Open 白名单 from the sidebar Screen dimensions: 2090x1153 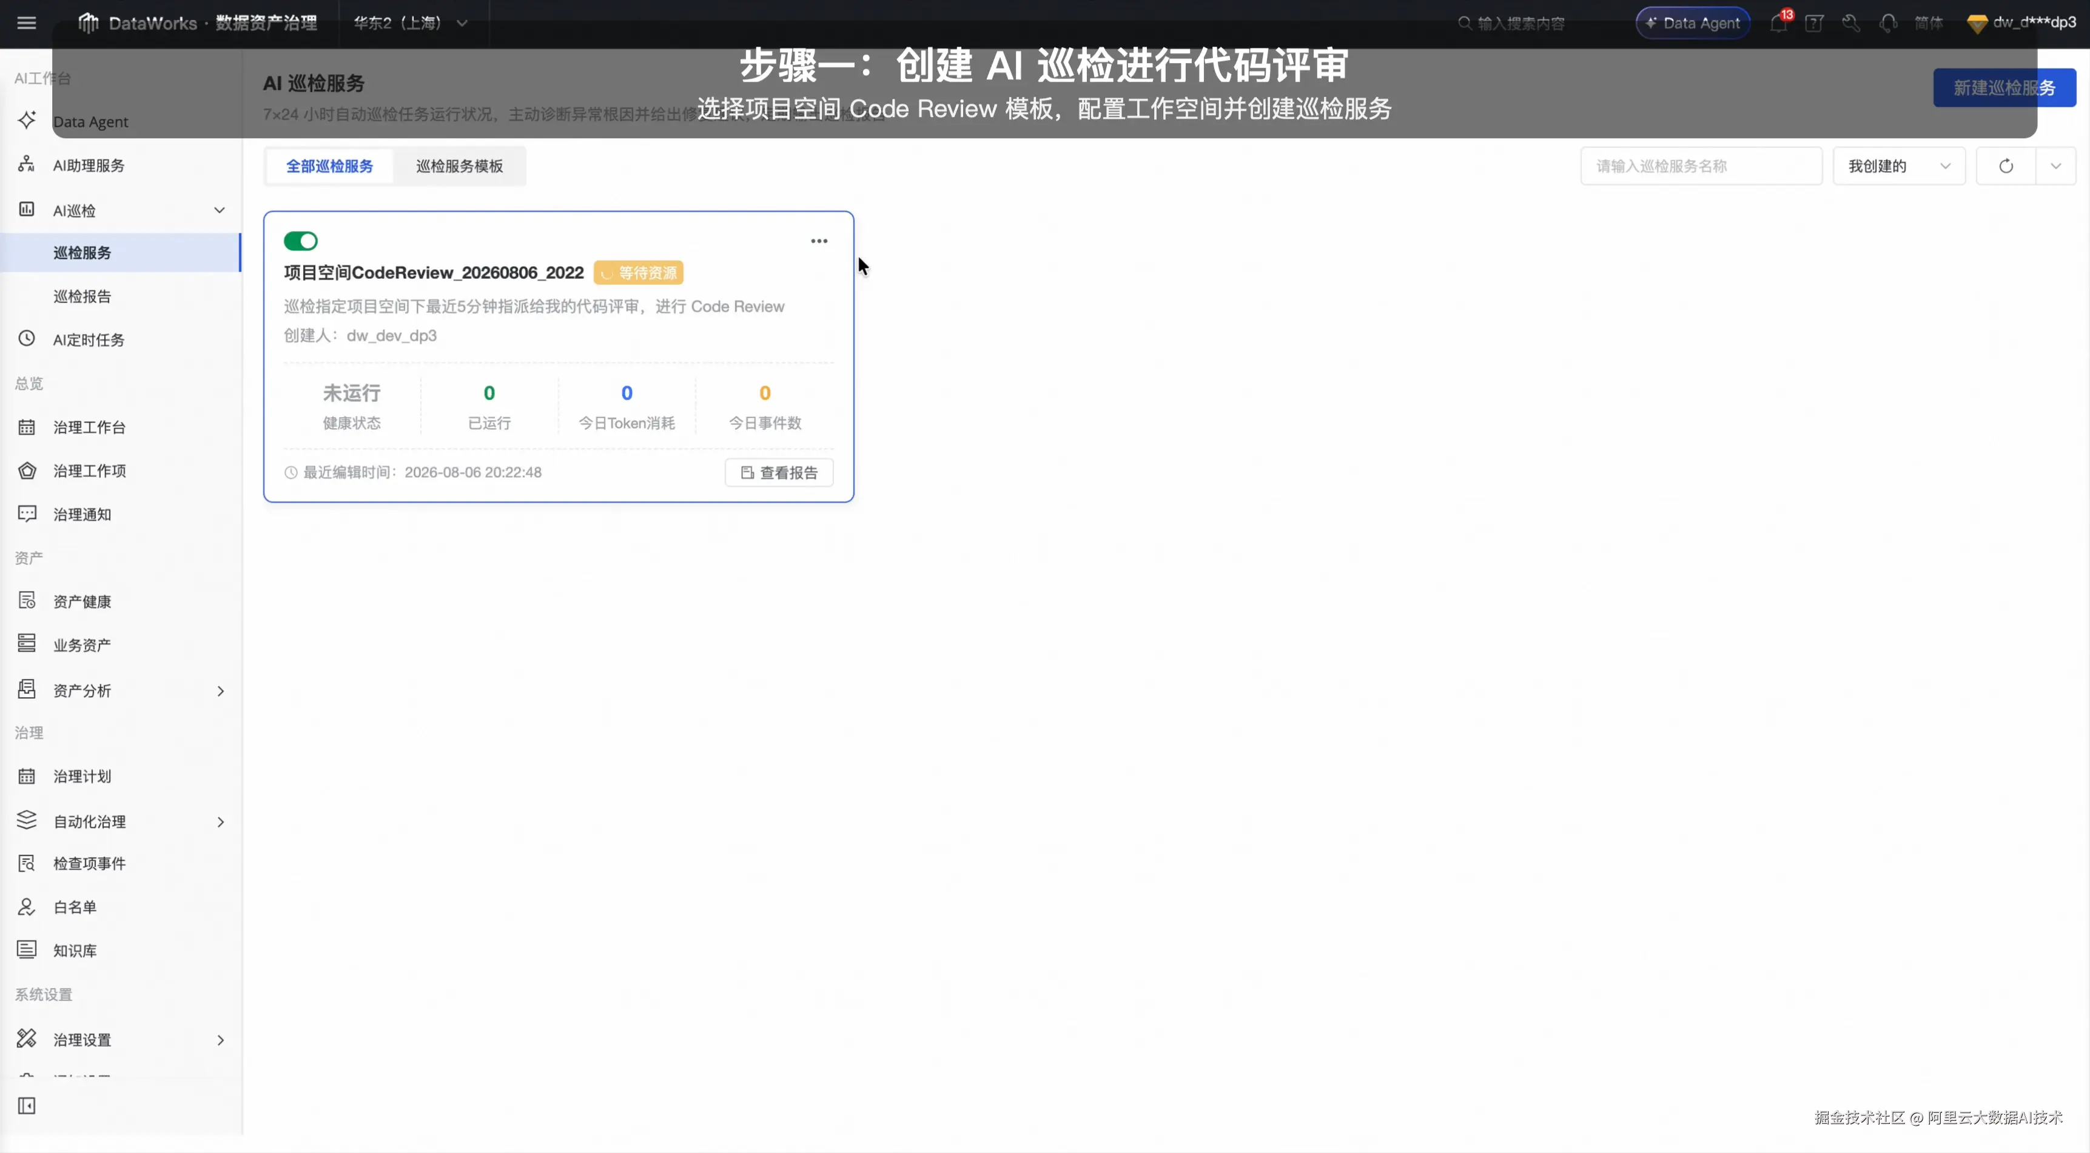coord(120,907)
